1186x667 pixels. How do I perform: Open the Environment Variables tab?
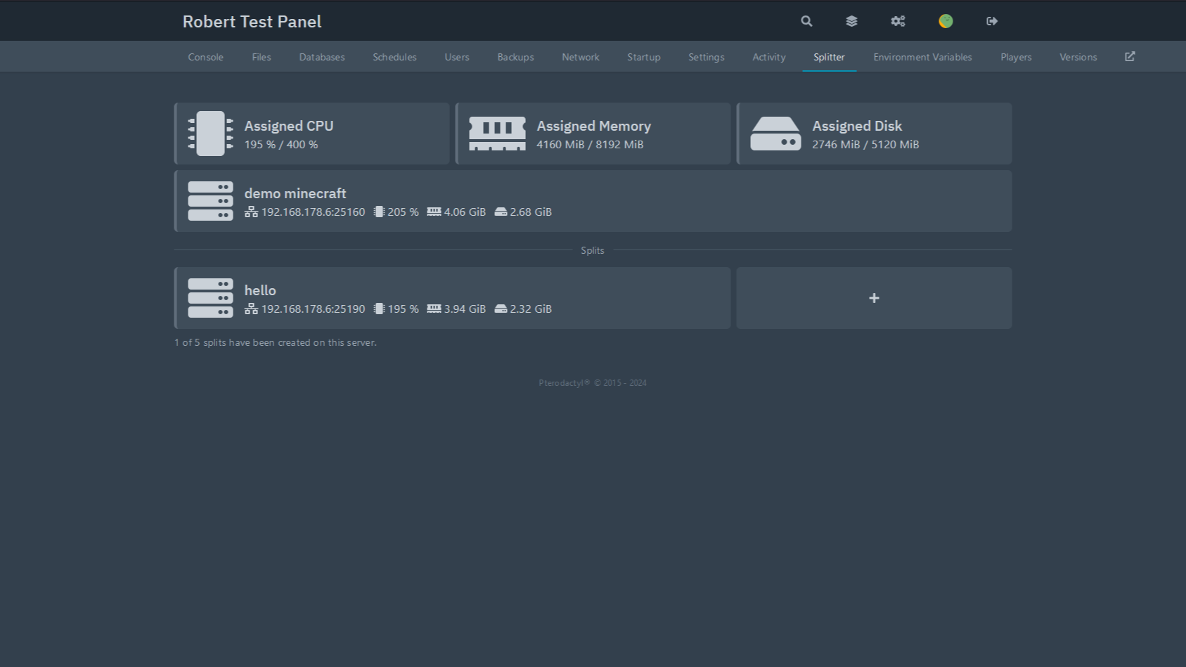[x=922, y=57]
